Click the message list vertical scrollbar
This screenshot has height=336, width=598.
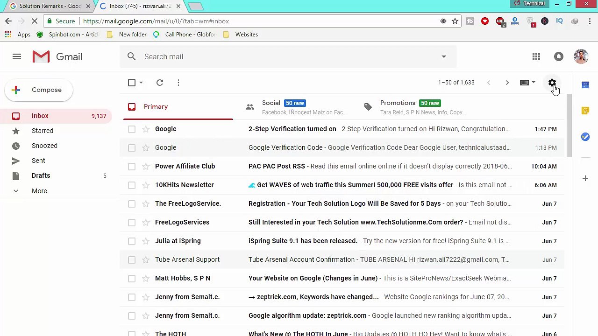pyautogui.click(x=569, y=126)
